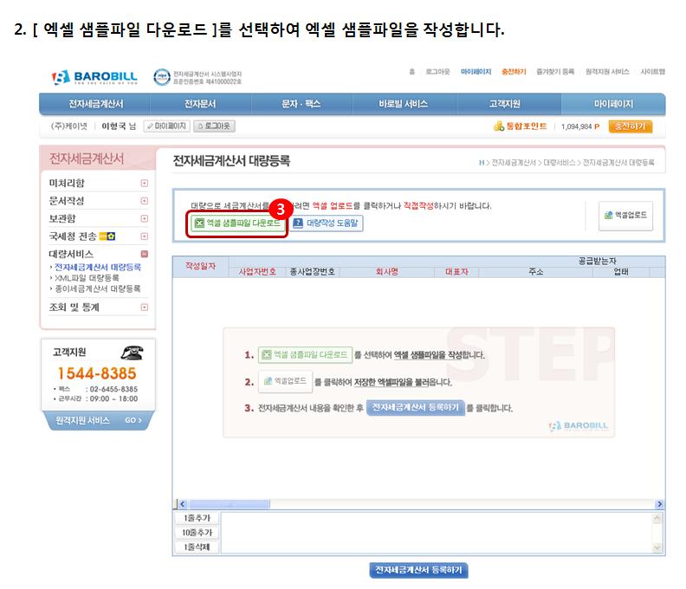Viewport: 686px width, 589px height.
Task: Expand the 미처리함 menu section
Action: click(144, 184)
